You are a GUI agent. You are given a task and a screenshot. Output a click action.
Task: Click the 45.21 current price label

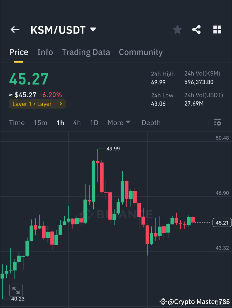point(222,222)
